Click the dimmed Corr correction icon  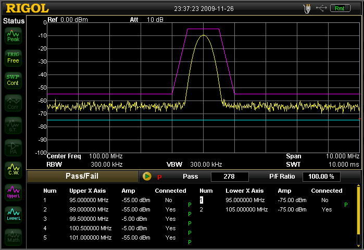coord(13,103)
